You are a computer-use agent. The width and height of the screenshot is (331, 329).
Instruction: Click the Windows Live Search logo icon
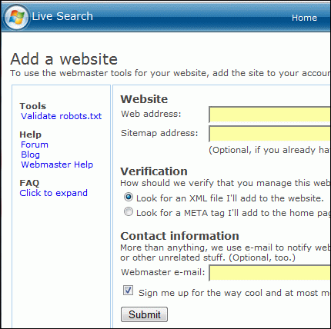(x=16, y=18)
